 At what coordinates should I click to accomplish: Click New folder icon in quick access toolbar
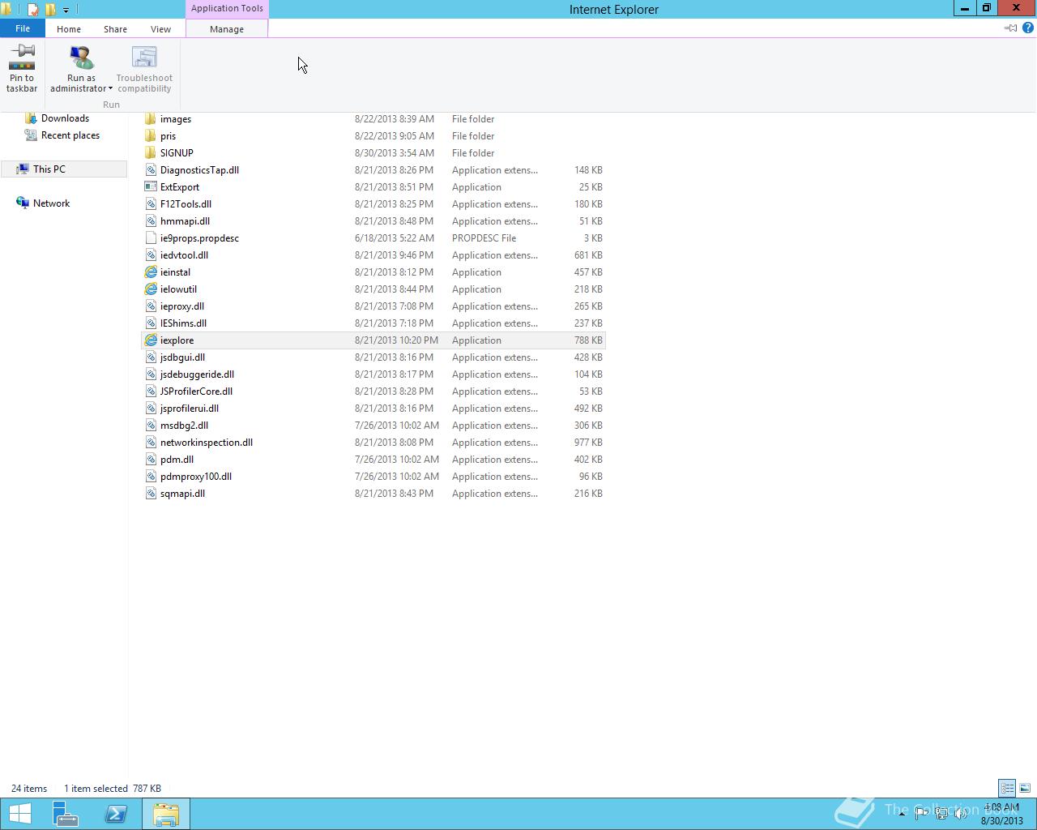tap(50, 10)
